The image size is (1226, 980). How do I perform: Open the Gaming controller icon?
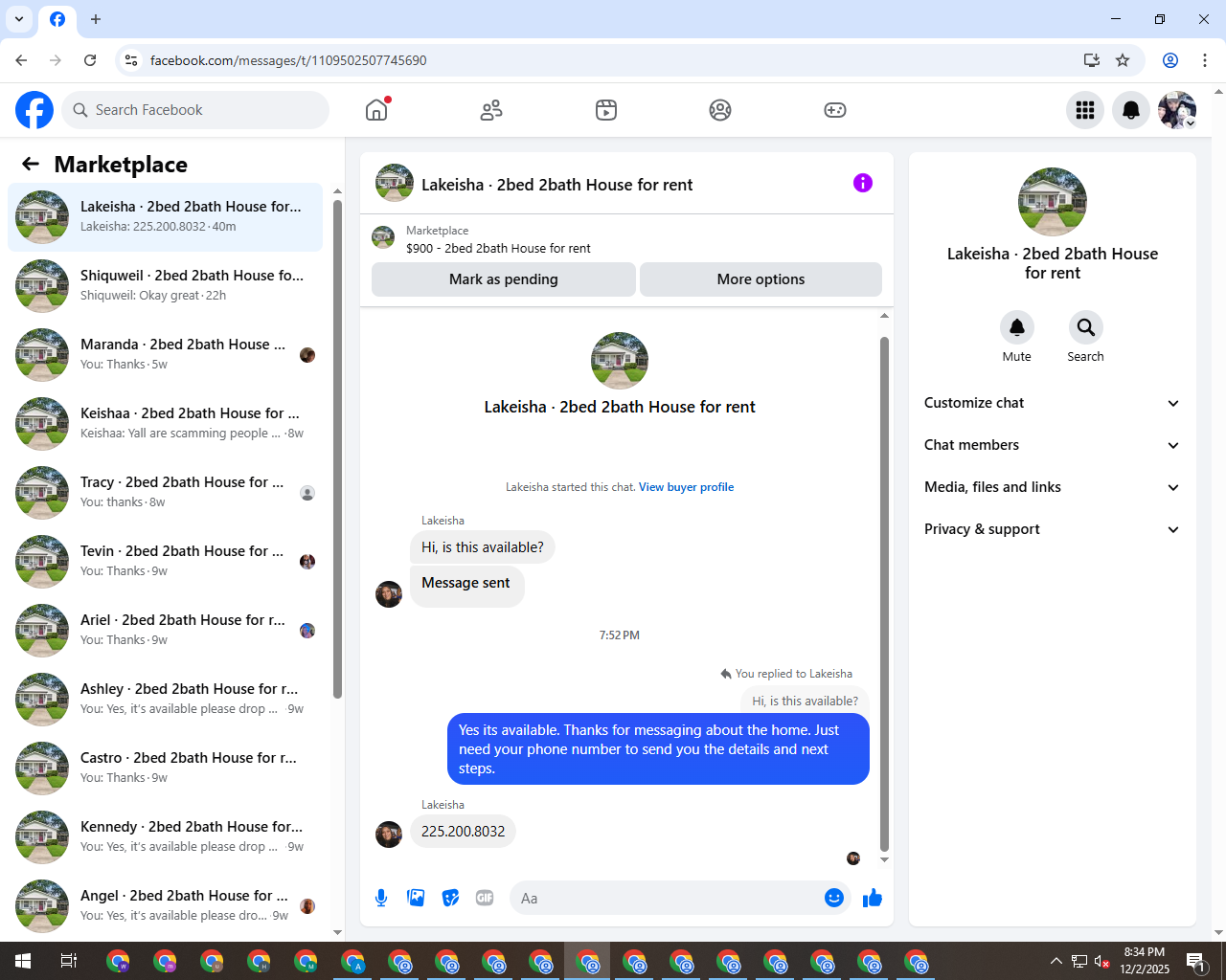coord(835,110)
